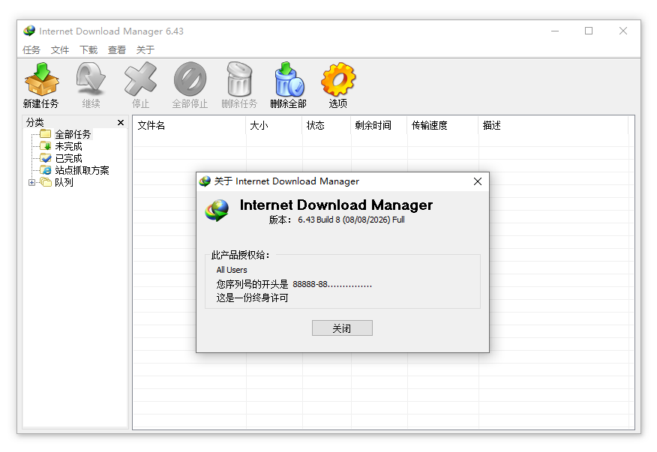Sort by the 状态 column header
657x452 pixels.
pyautogui.click(x=326, y=125)
